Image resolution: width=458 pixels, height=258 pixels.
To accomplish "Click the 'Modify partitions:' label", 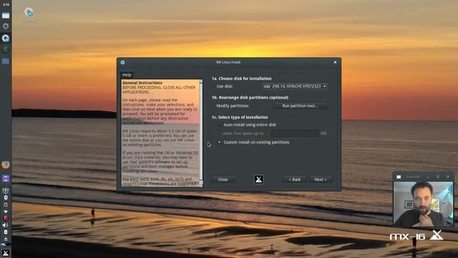I will point(233,106).
